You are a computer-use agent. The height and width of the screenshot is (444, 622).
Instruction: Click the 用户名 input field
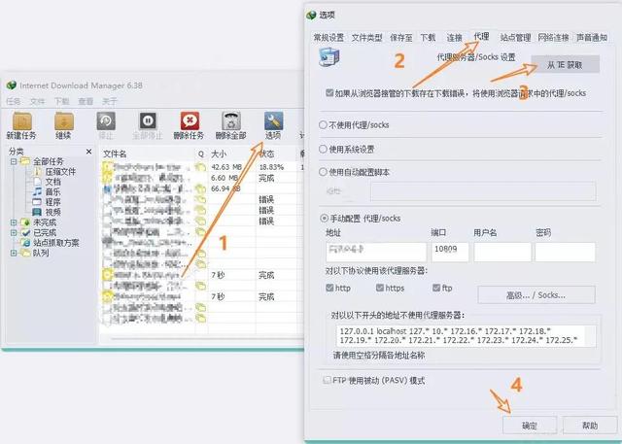[502, 253]
